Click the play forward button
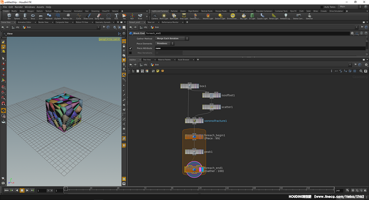Viewport: 369px width, 200px height. (x=27, y=190)
